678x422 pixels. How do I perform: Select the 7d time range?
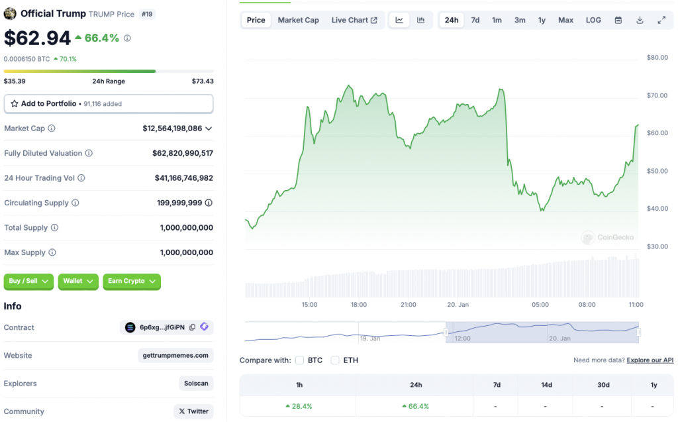475,20
